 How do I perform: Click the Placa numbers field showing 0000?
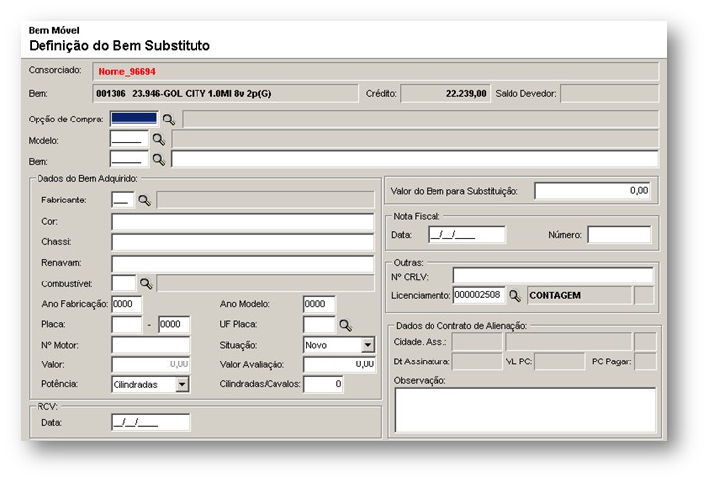[x=174, y=324]
